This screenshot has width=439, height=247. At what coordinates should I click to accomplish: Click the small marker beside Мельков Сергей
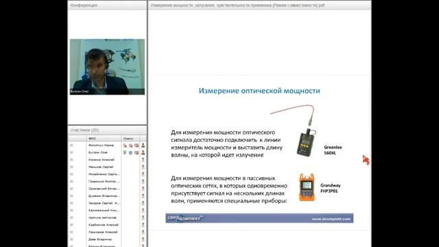pos(71,167)
